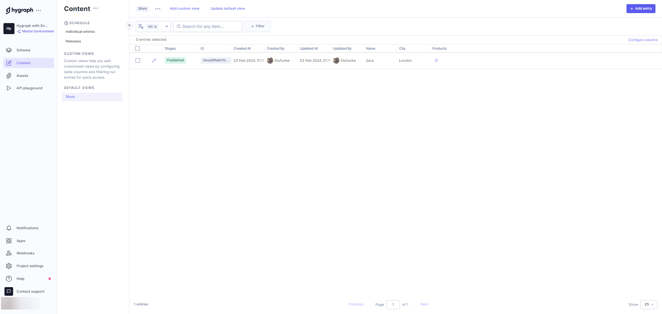Open Assets via paperclip icon
662x314 pixels.
coord(9,75)
